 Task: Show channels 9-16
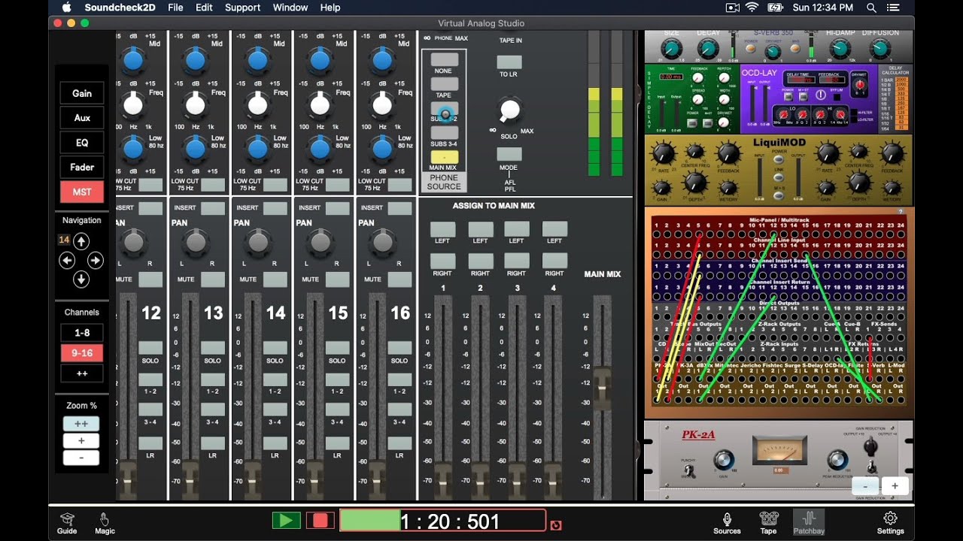coord(82,353)
